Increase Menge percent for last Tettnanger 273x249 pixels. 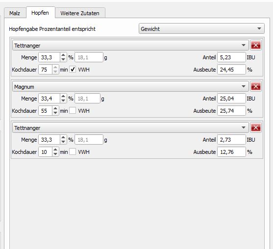pyautogui.click(x=63, y=138)
